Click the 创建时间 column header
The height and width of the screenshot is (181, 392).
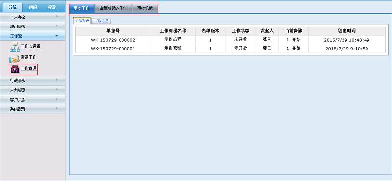pyautogui.click(x=347, y=31)
